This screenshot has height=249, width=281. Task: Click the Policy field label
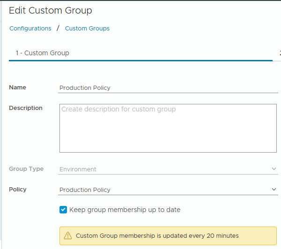tap(18, 190)
